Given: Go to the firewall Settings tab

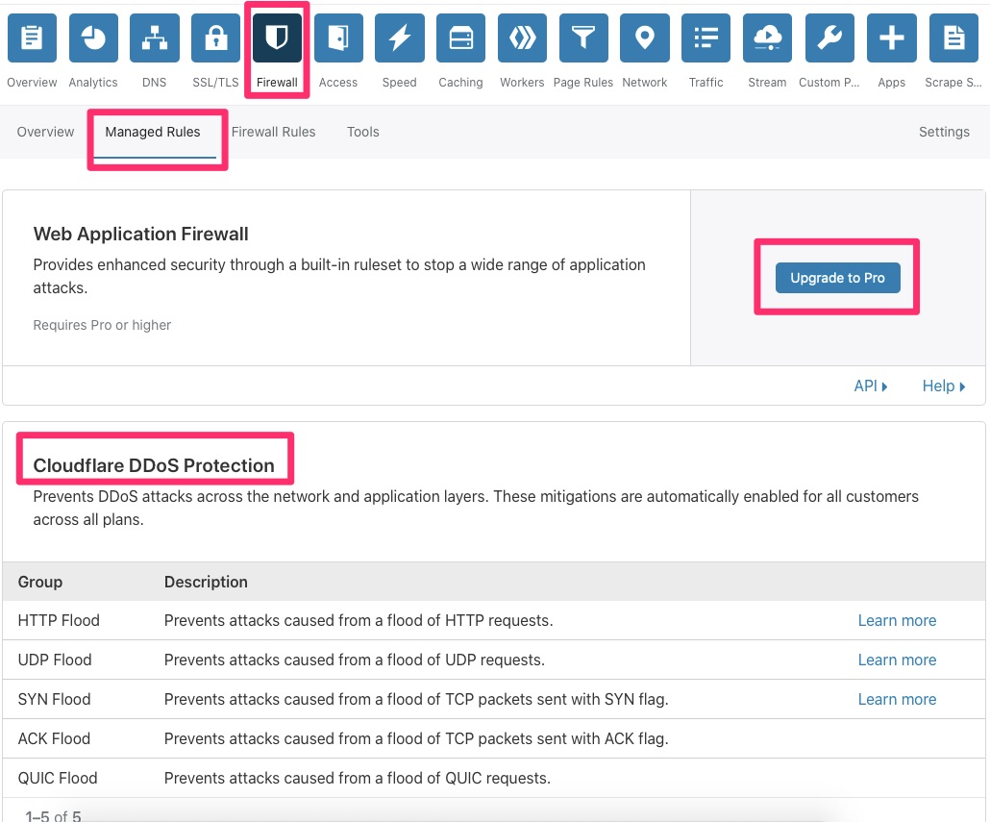Looking at the screenshot, I should (943, 132).
